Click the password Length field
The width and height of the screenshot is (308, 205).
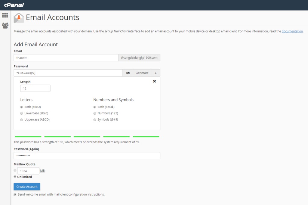pos(35,88)
